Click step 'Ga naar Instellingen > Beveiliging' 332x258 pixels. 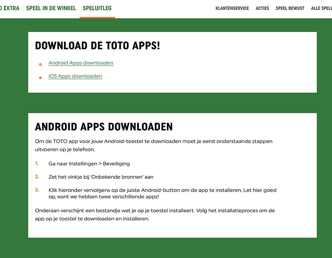(89, 164)
